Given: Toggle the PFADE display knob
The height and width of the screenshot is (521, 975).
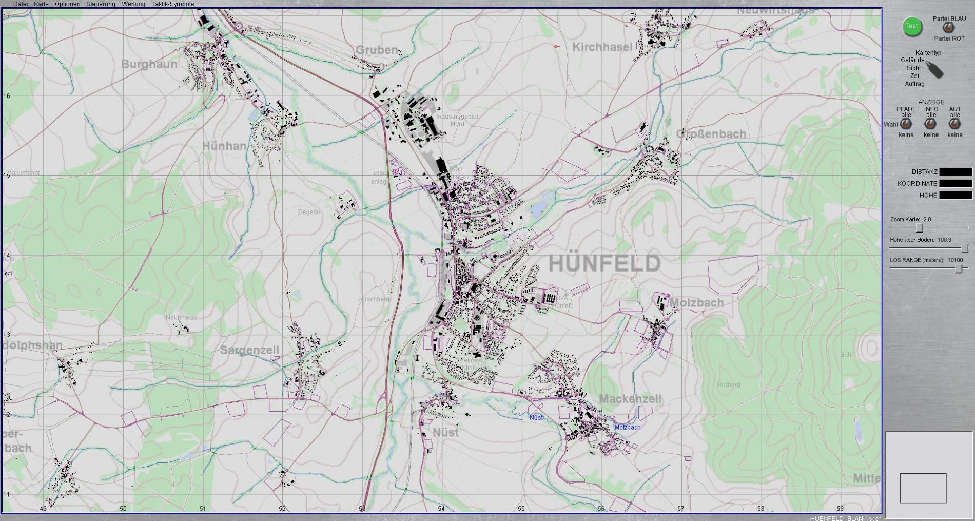Looking at the screenshot, I should pyautogui.click(x=906, y=124).
